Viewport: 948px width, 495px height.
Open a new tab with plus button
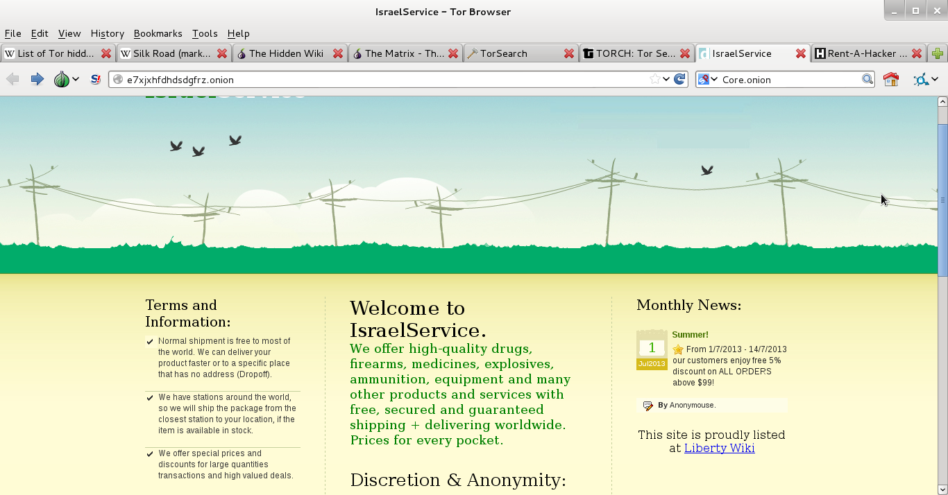(938, 53)
